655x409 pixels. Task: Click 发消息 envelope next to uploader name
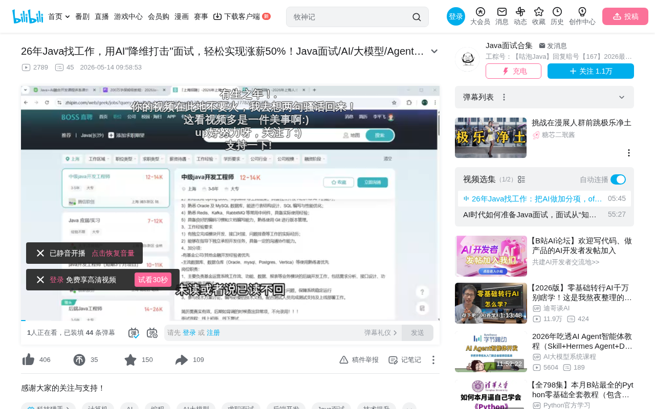coord(553,46)
